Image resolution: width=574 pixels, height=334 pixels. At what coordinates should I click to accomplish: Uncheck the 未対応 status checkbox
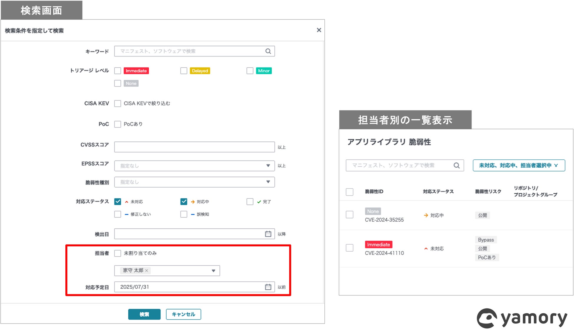click(118, 202)
